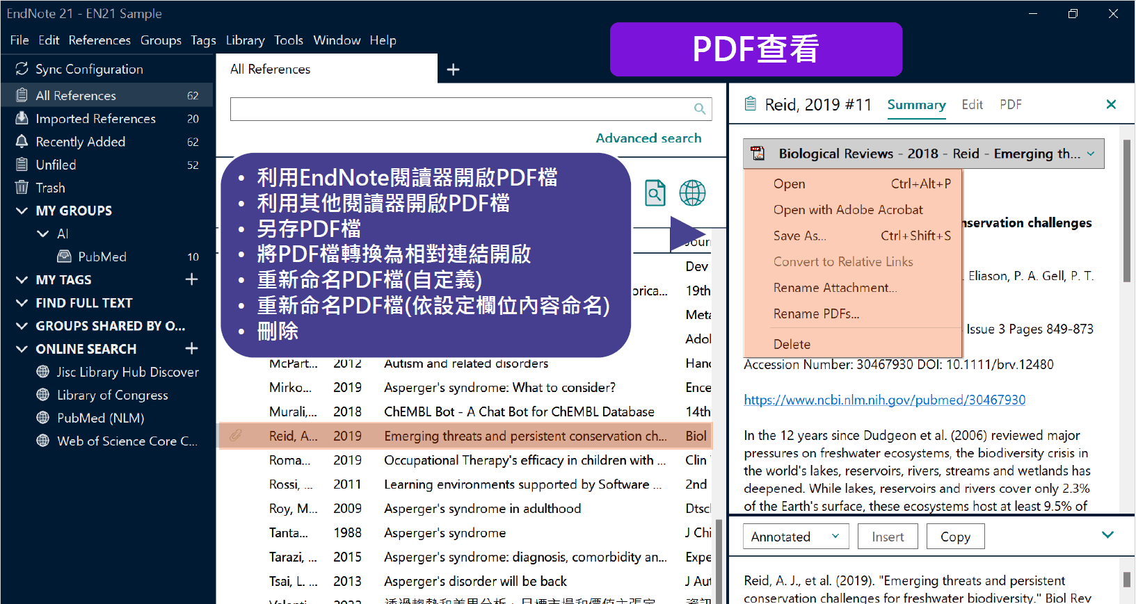Open the Library menu
Viewport: 1136px width, 604px height.
click(x=245, y=40)
